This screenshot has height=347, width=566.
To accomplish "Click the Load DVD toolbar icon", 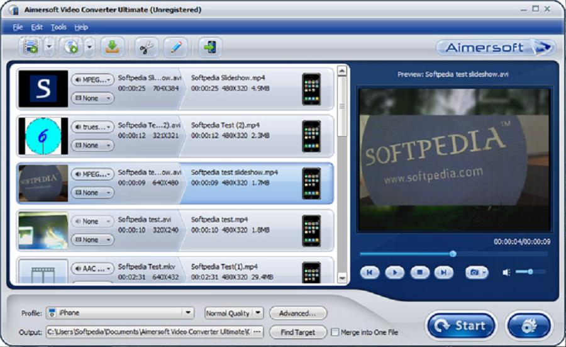I will coord(71,47).
